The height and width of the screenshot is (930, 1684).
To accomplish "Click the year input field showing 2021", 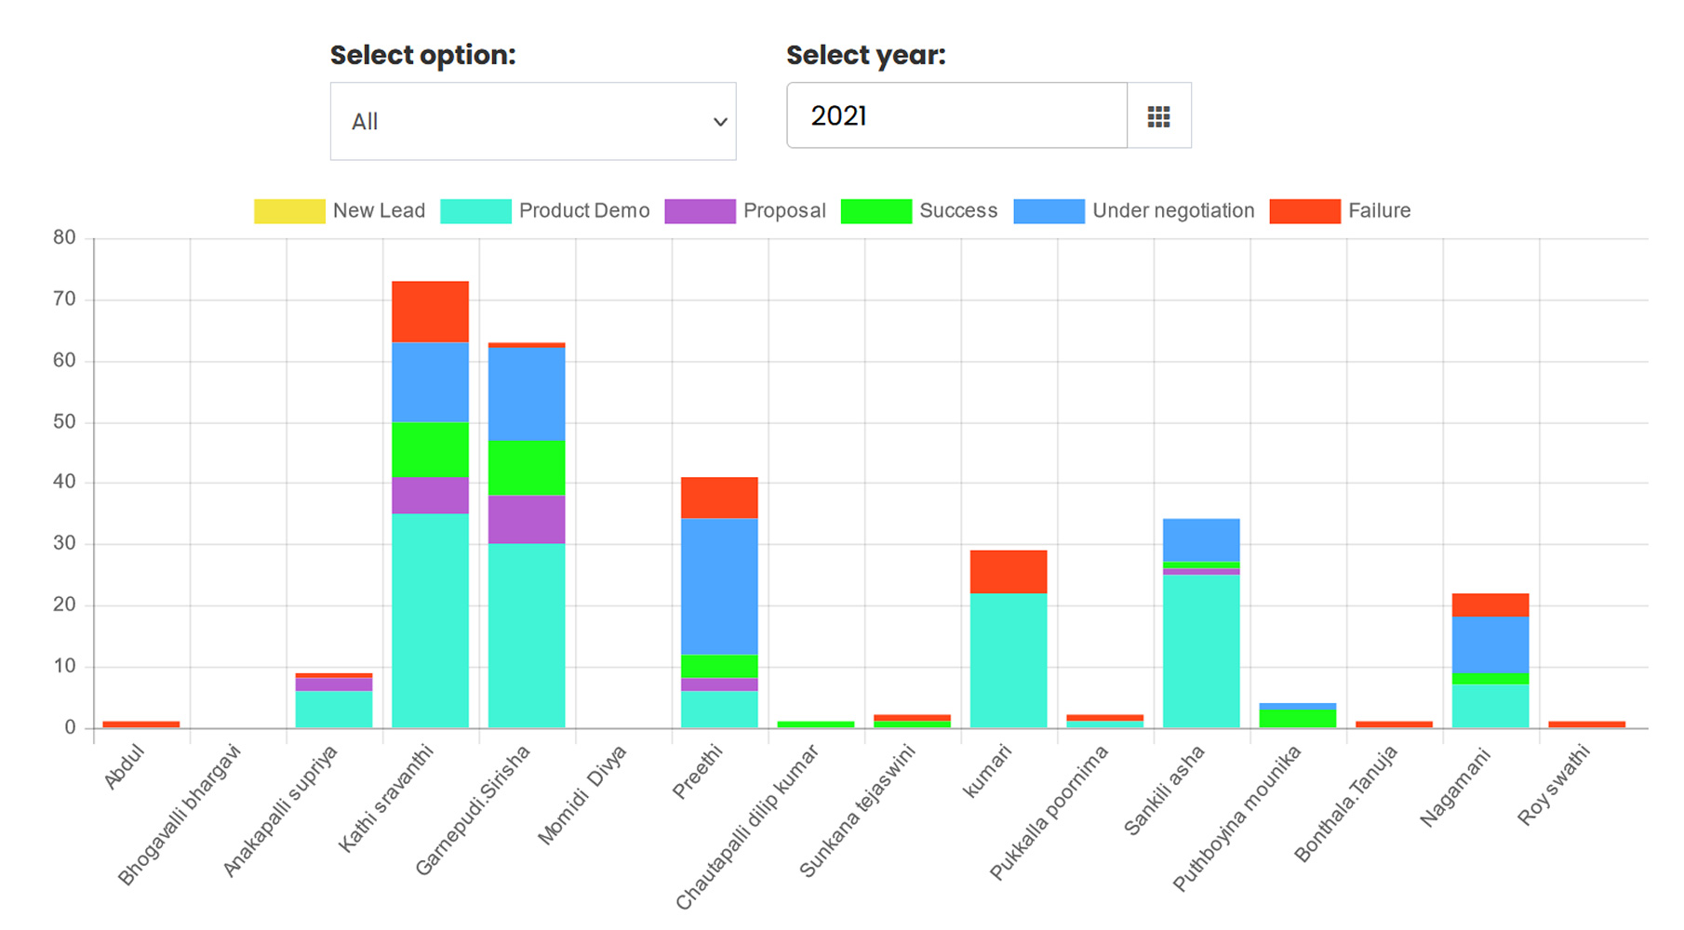I will (956, 115).
